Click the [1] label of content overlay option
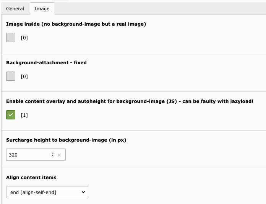 pos(24,115)
